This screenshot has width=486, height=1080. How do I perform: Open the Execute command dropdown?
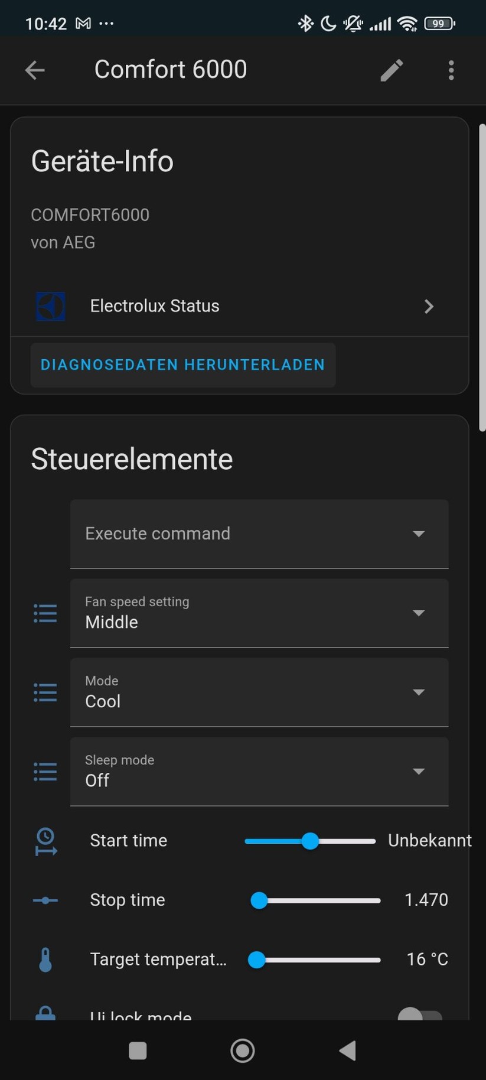click(x=259, y=534)
